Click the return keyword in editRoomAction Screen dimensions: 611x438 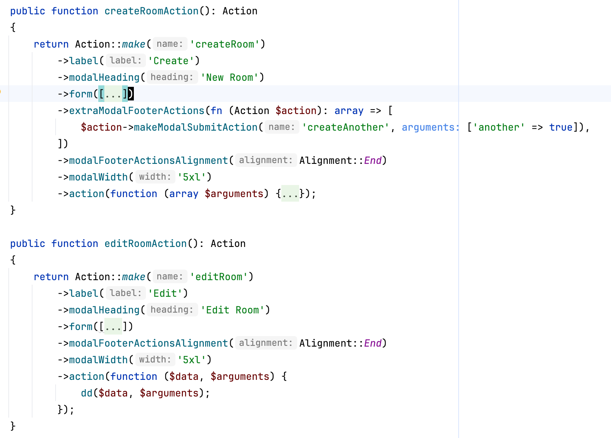point(51,277)
